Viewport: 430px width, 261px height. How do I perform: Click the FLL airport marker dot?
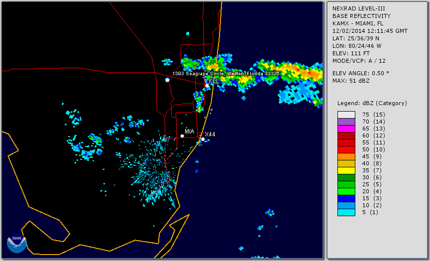tap(207, 86)
